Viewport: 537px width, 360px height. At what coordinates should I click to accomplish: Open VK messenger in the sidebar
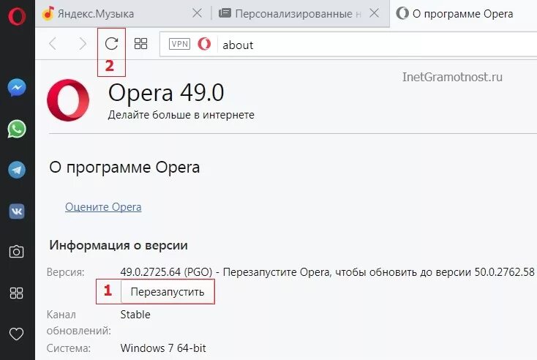pyautogui.click(x=17, y=211)
